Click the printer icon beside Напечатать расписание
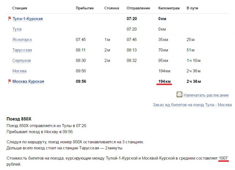The height and width of the screenshot is (170, 235). [179, 94]
